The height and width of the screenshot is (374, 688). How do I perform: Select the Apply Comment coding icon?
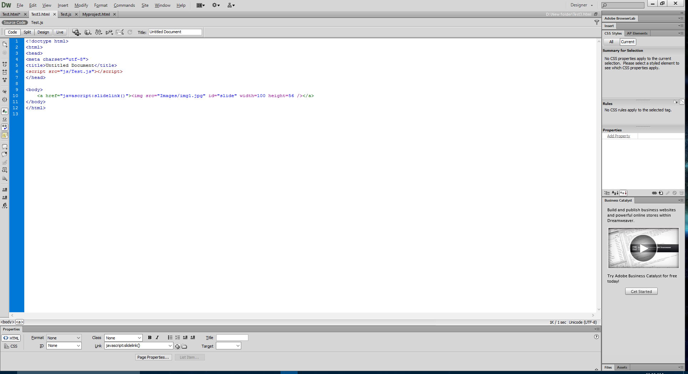[x=5, y=146]
